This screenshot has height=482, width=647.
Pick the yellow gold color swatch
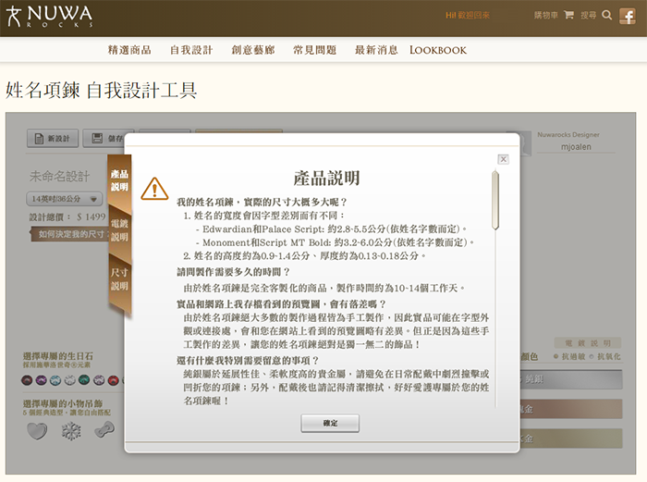click(570, 439)
